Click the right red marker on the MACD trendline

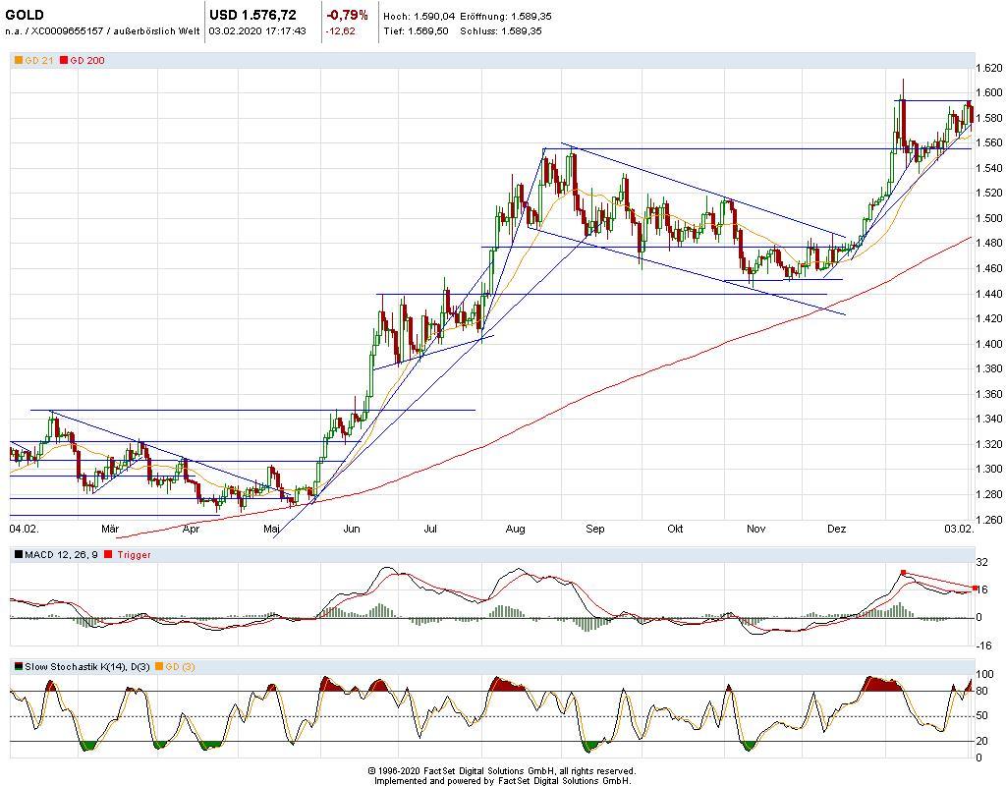point(975,589)
